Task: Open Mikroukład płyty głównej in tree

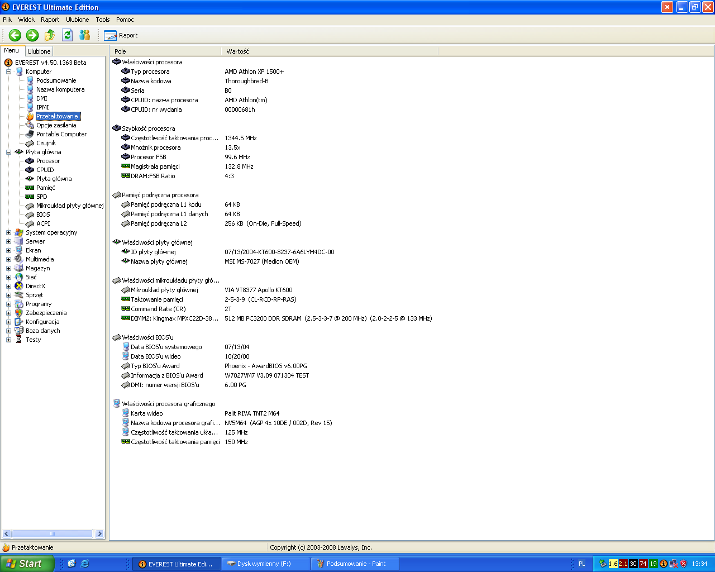Action: tap(70, 206)
